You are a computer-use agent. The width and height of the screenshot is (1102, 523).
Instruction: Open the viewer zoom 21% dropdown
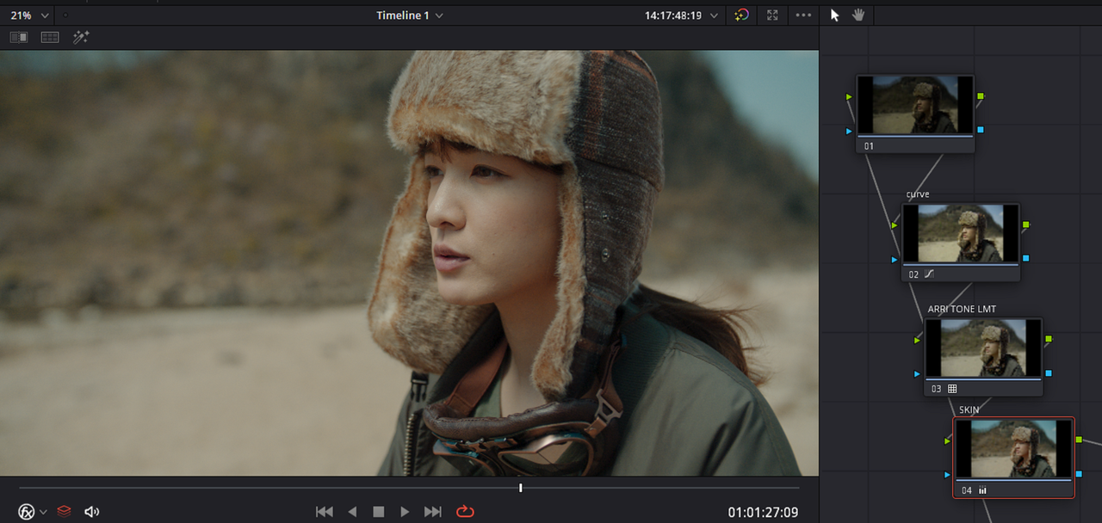pos(30,15)
